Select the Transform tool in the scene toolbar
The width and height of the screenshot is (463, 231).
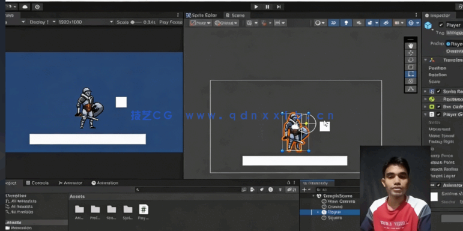pos(410,81)
